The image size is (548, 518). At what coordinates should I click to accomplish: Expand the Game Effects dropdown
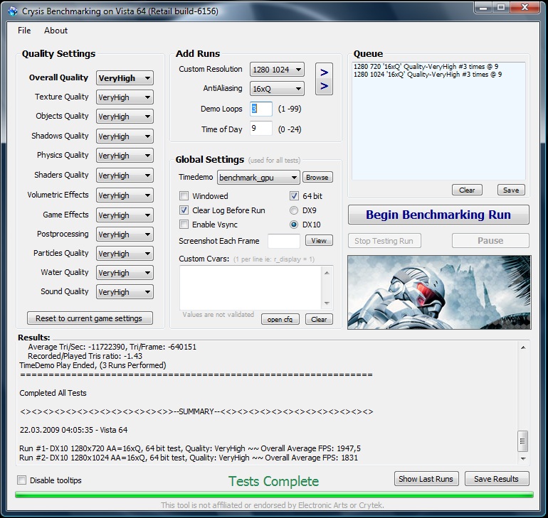(x=125, y=215)
